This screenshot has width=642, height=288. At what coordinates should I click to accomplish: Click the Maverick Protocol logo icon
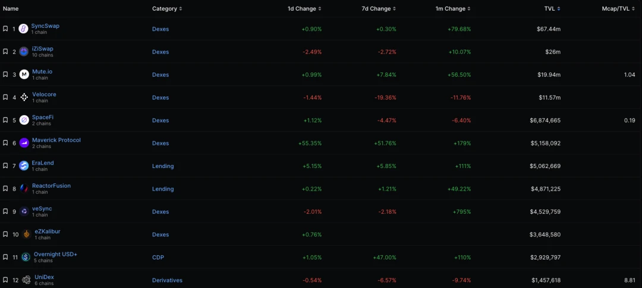[24, 143]
